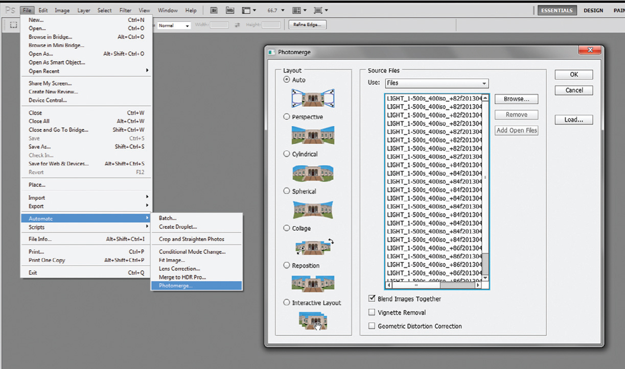Click the Load... button
Viewport: 625px width, 369px height.
pos(574,120)
